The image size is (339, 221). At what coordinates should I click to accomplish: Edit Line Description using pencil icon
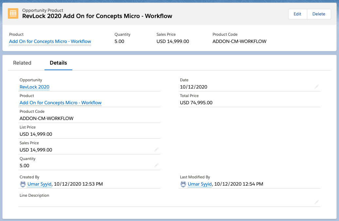point(316,202)
